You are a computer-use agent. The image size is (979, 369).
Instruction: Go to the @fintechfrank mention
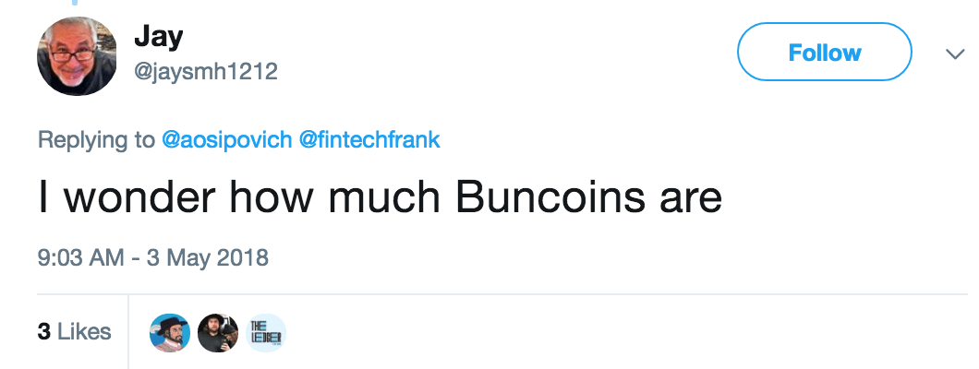(369, 140)
